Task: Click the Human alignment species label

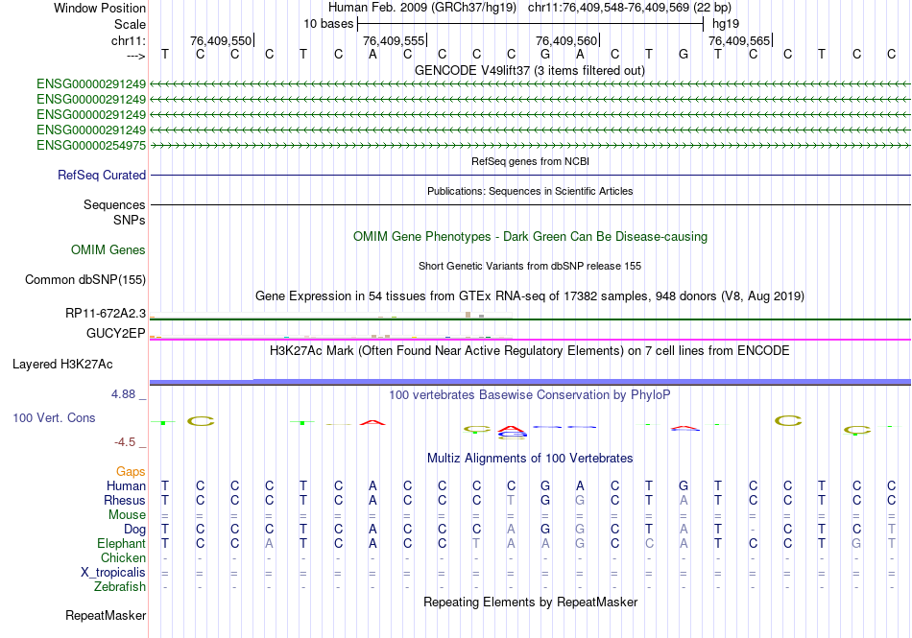Action: [x=126, y=485]
